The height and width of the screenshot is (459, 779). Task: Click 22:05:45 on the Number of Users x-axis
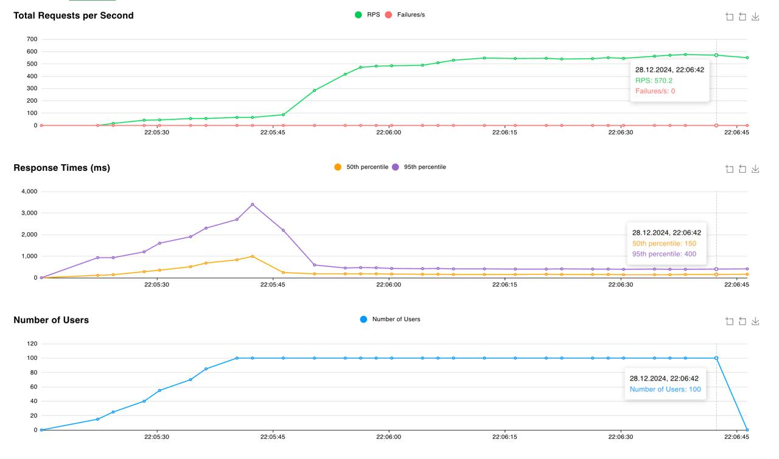pyautogui.click(x=273, y=437)
